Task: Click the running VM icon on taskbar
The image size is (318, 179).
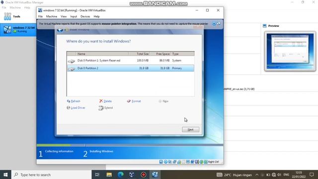Action: (x=155, y=175)
